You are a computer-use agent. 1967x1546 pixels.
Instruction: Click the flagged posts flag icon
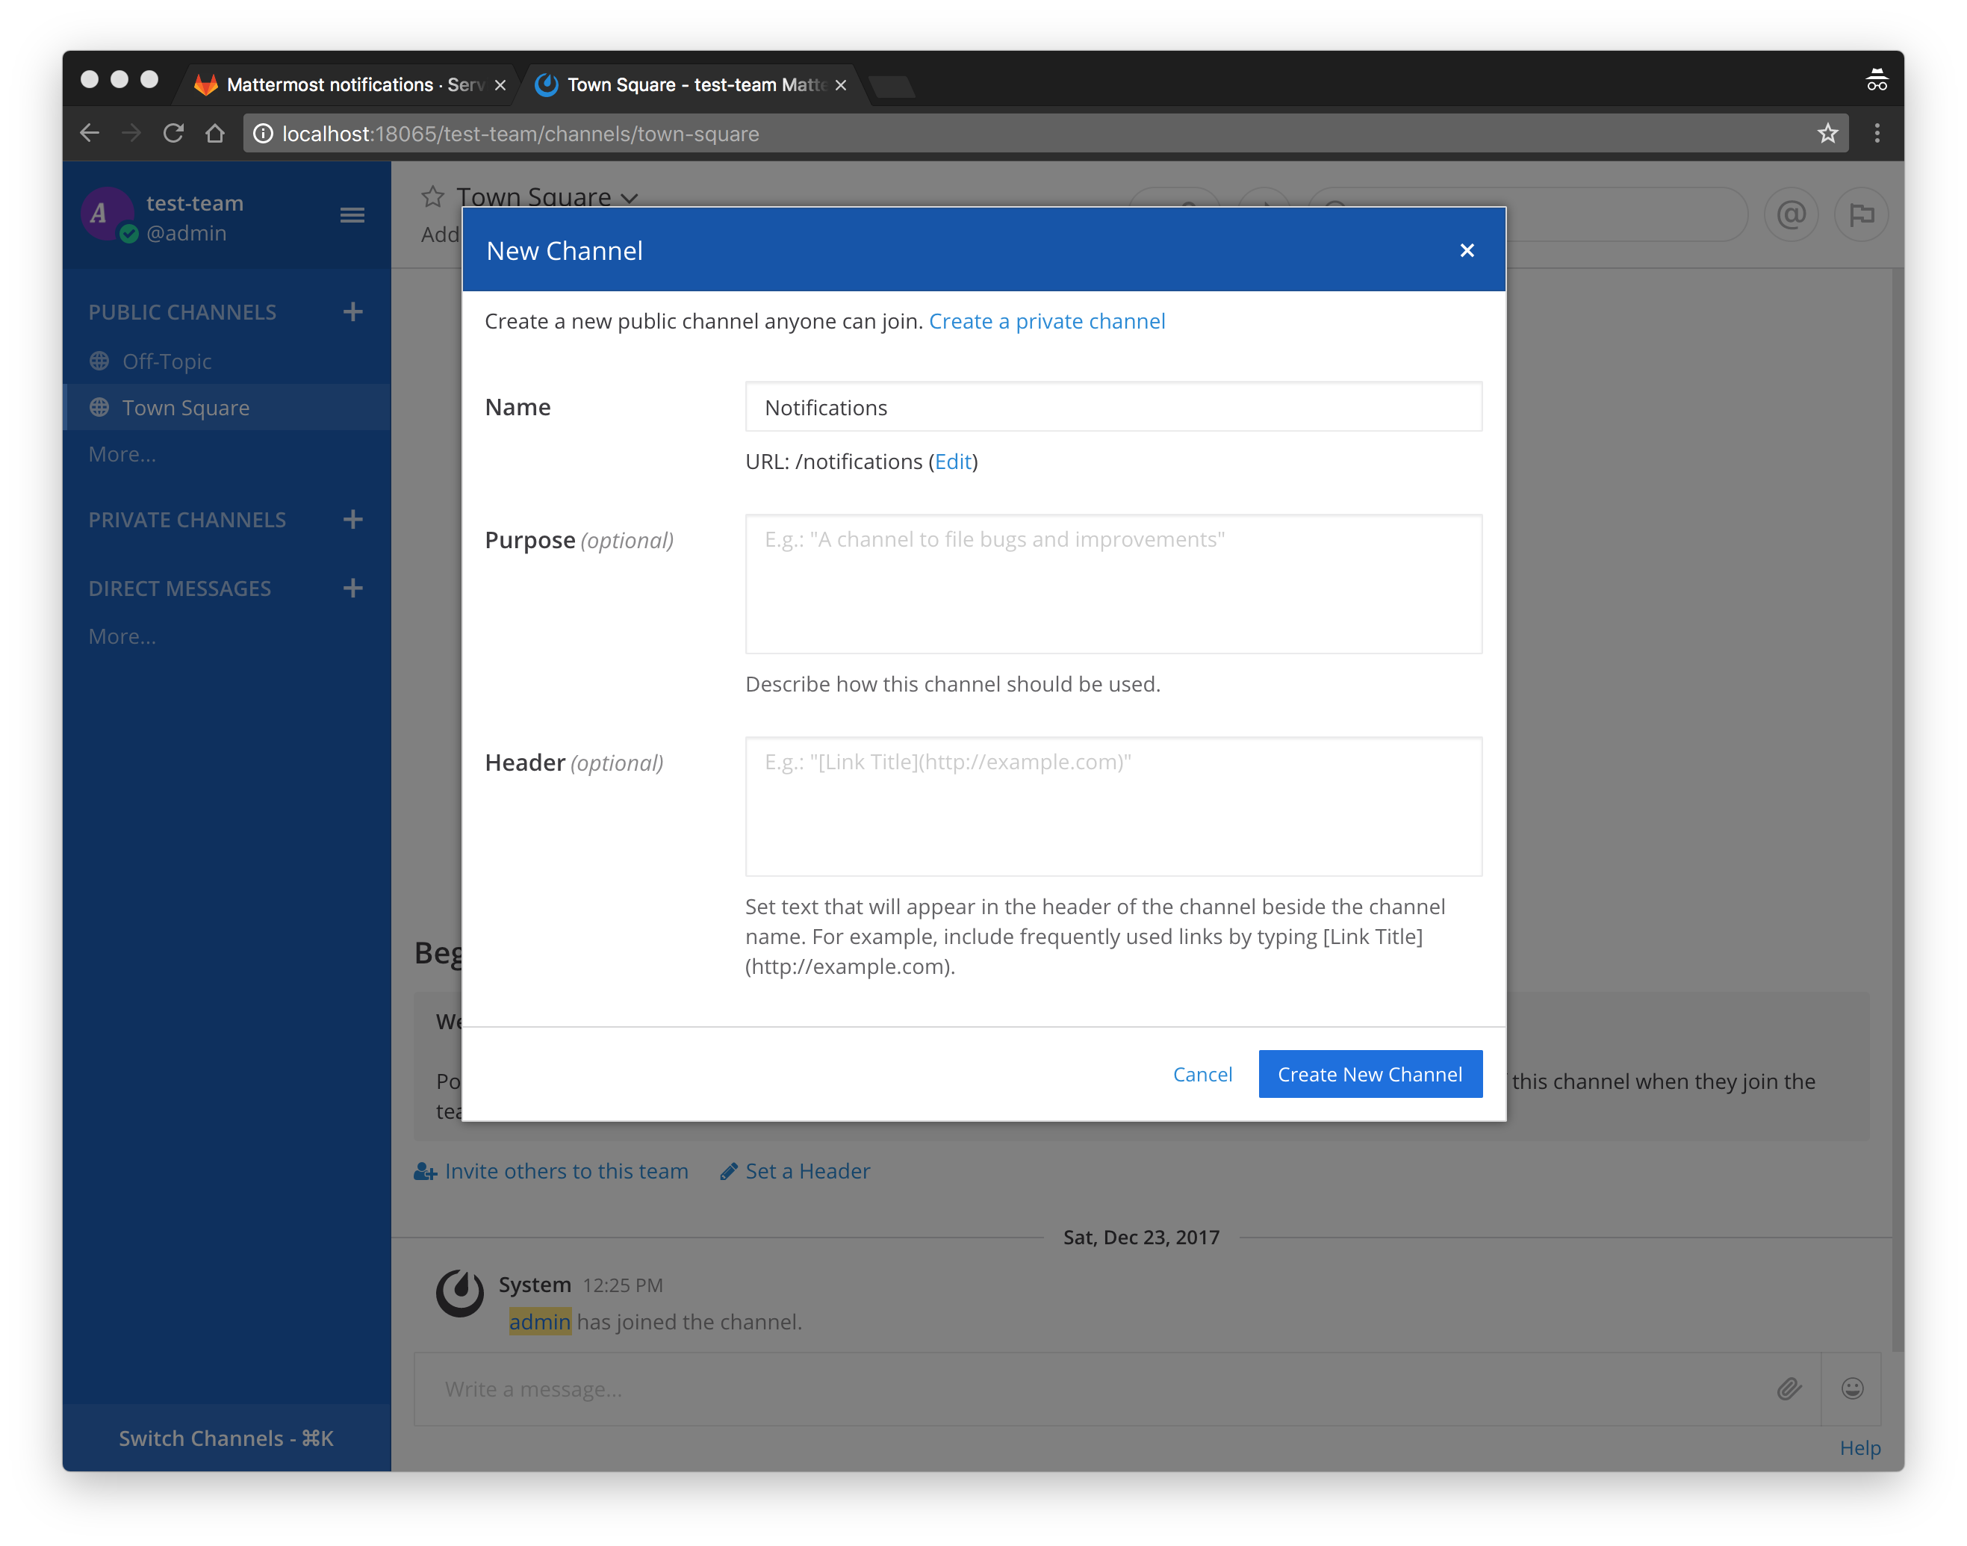pyautogui.click(x=1860, y=215)
